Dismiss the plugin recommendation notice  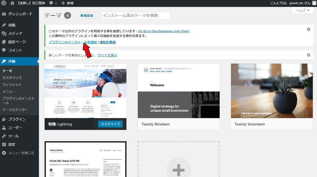[309, 29]
